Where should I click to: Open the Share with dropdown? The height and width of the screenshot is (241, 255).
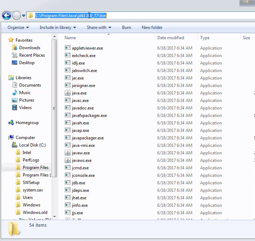coord(99,27)
